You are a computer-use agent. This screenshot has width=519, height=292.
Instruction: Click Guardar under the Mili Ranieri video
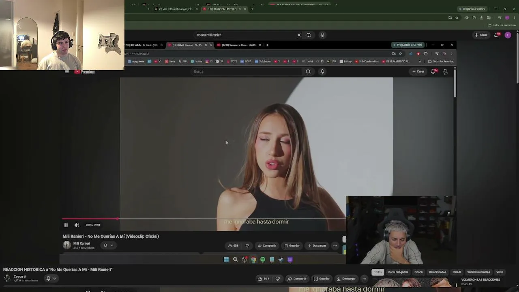[292, 245]
